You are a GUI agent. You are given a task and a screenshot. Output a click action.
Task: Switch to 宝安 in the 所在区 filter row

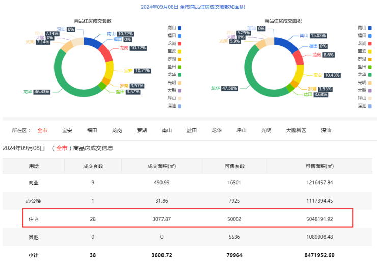67,131
